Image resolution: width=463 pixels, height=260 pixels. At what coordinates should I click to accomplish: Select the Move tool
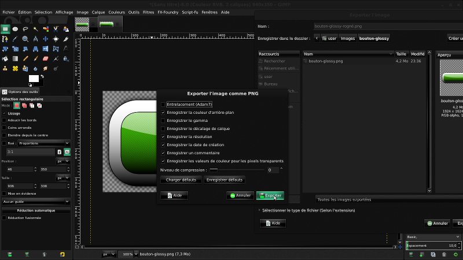click(x=46, y=39)
